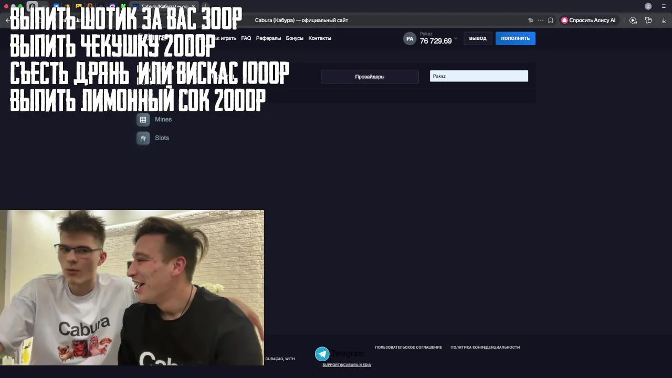The height and width of the screenshot is (378, 672).
Task: Open the Бонусы menu item
Action: [x=295, y=38]
